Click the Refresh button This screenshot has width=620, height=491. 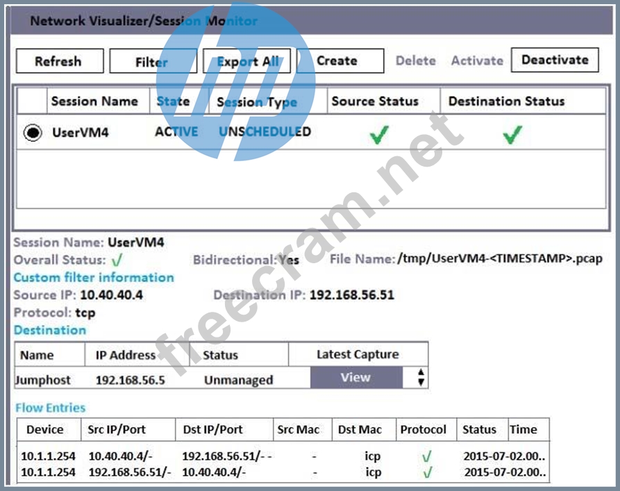[x=60, y=61]
